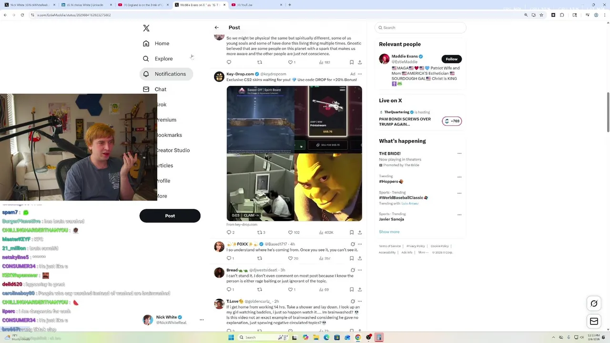Bookmark the Key-Drop ad post
This screenshot has width=610, height=343.
pyautogui.click(x=352, y=232)
